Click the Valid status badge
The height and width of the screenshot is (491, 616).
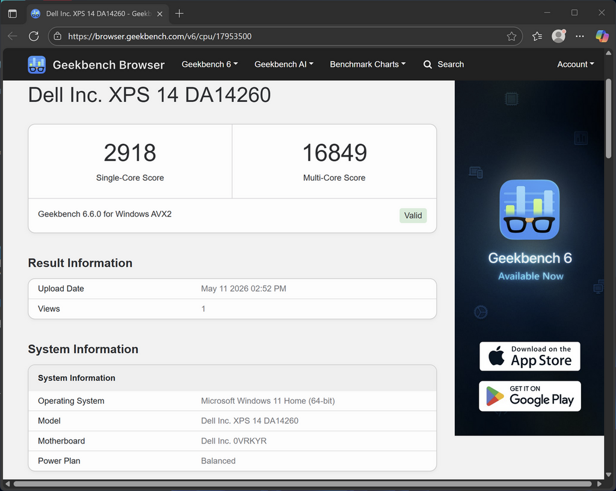[413, 216]
